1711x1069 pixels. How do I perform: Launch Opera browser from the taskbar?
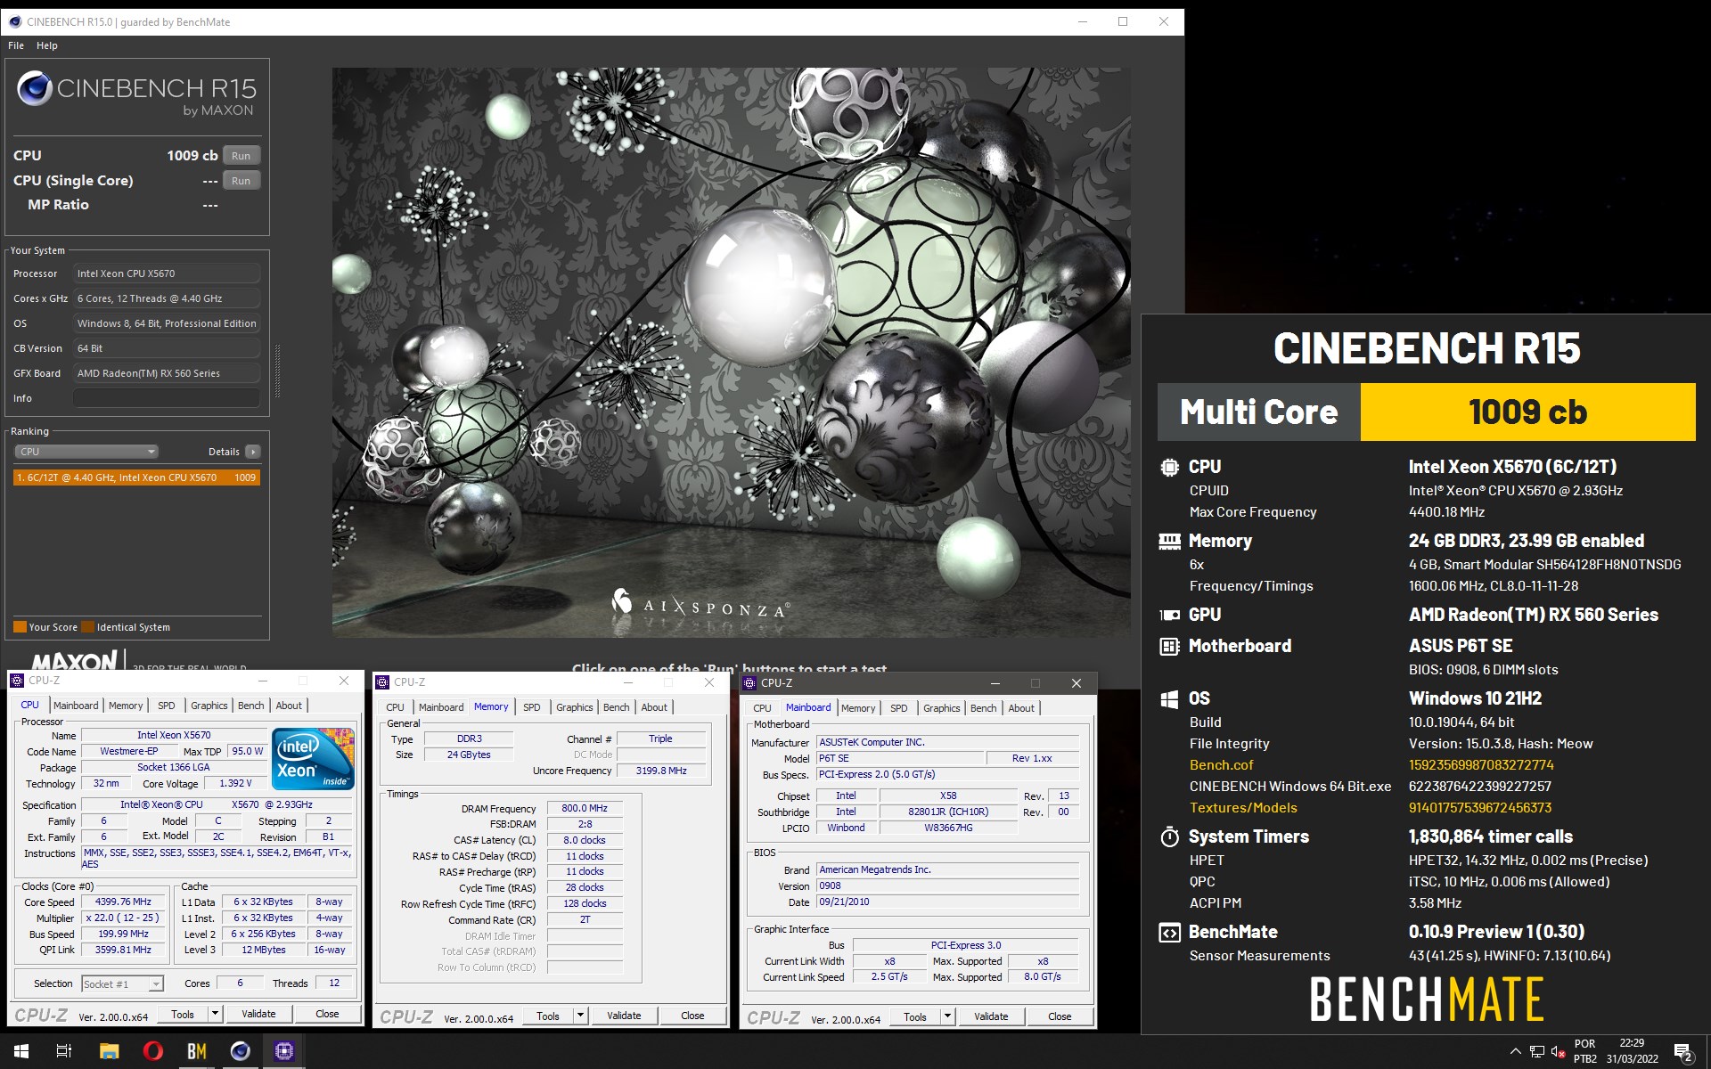[x=152, y=1051]
